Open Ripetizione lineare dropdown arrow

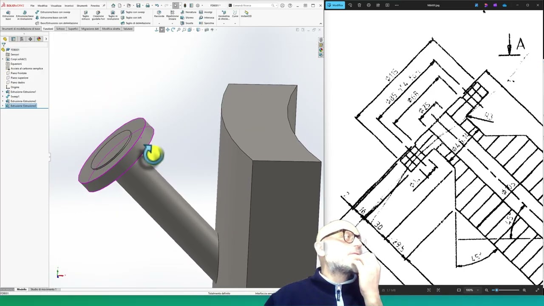click(x=172, y=23)
